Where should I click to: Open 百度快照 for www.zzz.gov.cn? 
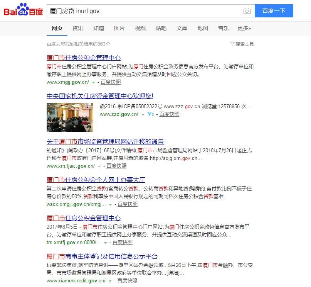click(x=169, y=114)
